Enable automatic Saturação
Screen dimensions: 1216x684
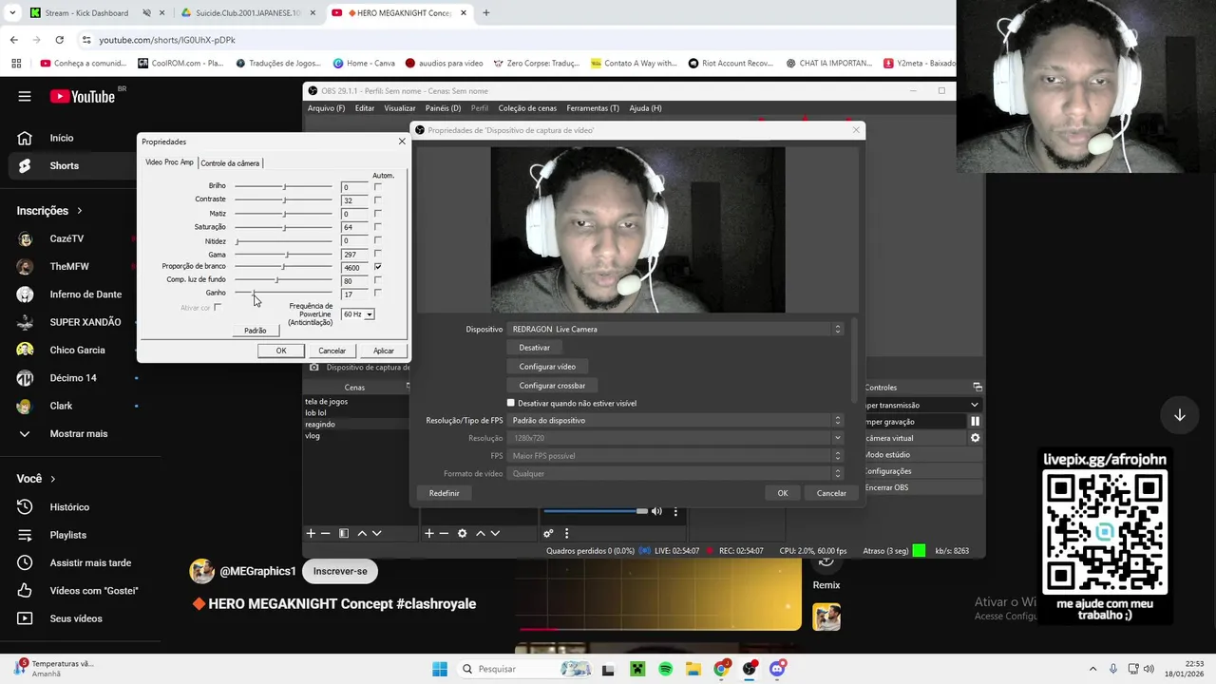377,226
